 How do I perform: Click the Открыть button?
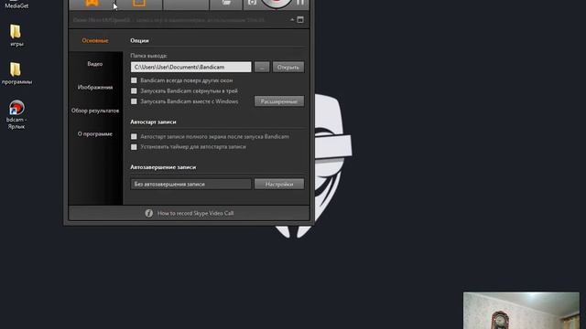pos(288,67)
